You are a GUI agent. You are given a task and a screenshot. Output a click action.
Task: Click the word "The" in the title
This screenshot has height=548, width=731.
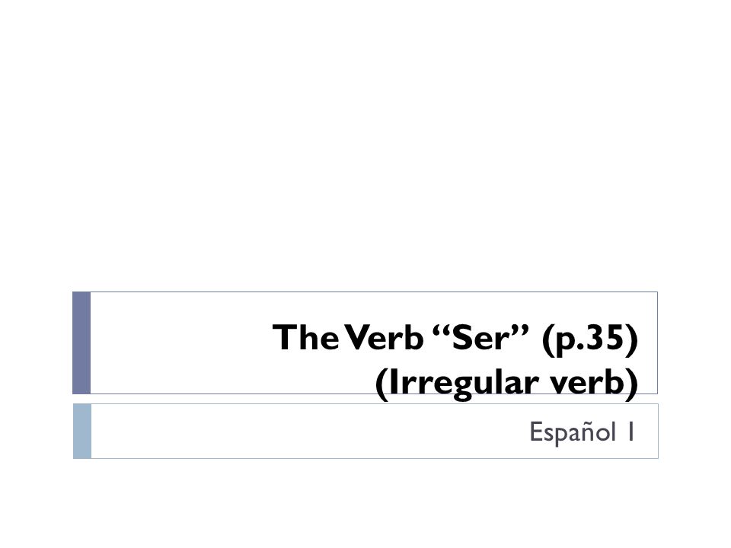pos(306,337)
